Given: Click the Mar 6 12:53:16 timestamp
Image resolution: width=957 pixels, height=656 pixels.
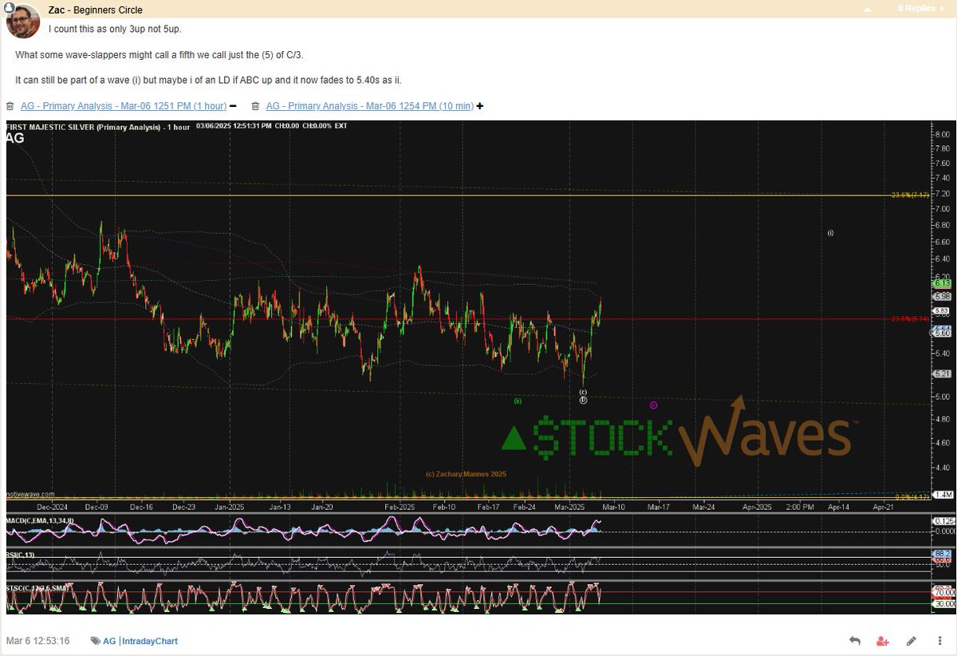Looking at the screenshot, I should point(37,641).
